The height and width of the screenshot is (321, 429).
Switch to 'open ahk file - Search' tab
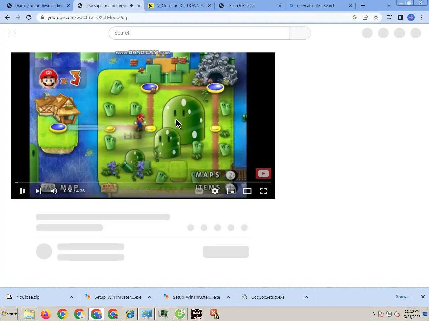pyautogui.click(x=317, y=6)
